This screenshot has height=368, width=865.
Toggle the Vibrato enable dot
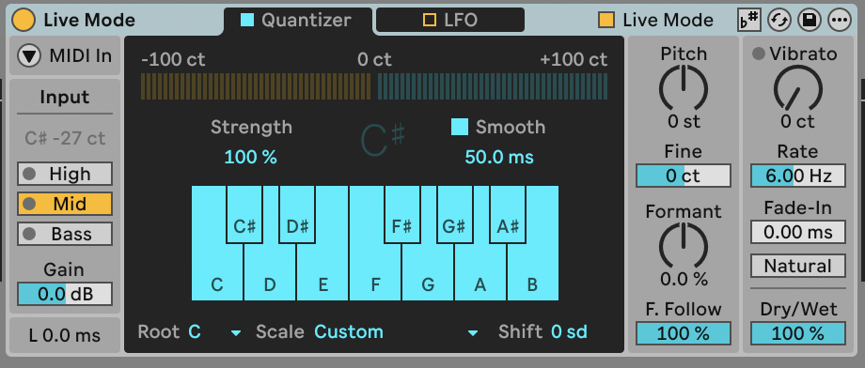coord(759,54)
